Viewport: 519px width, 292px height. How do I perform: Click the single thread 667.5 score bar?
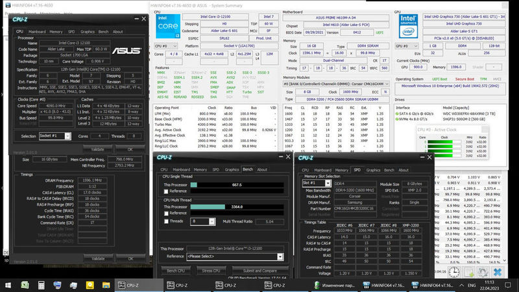pyautogui.click(x=237, y=185)
